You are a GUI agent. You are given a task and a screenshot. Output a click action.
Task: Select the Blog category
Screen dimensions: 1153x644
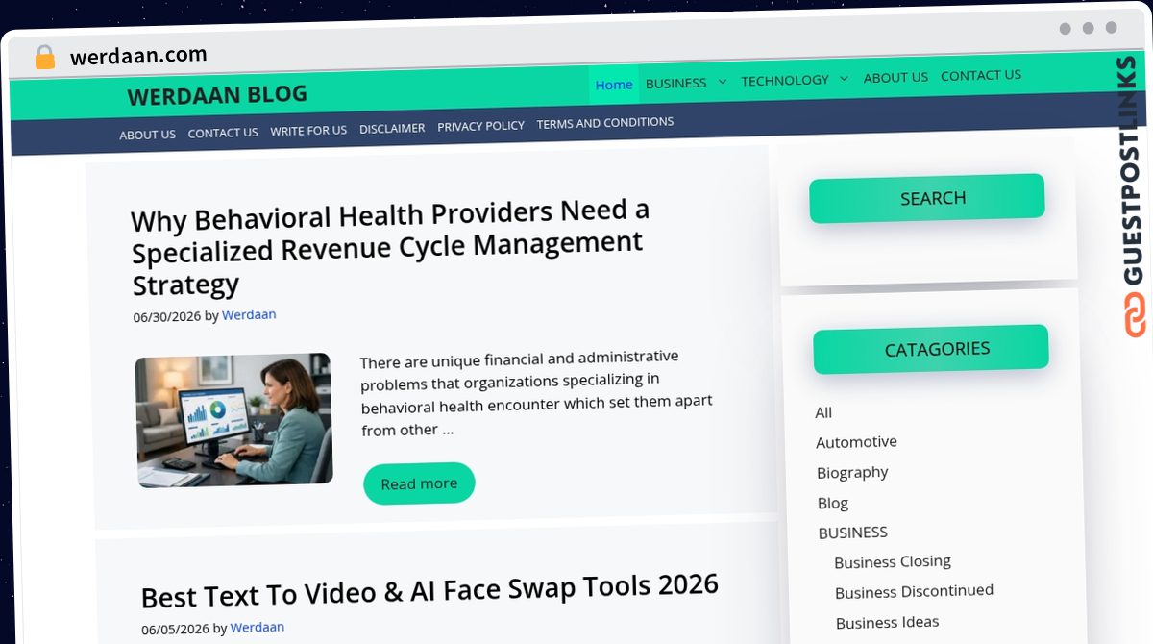[833, 503]
